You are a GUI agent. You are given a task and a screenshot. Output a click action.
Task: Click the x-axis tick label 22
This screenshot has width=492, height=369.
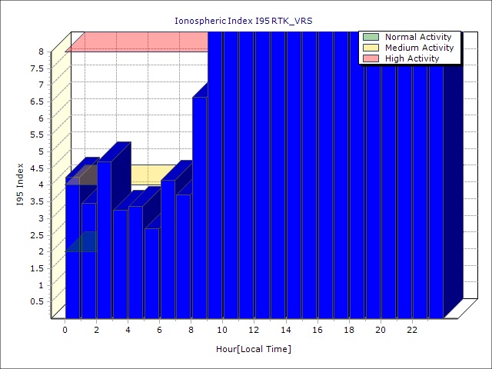[412, 330]
